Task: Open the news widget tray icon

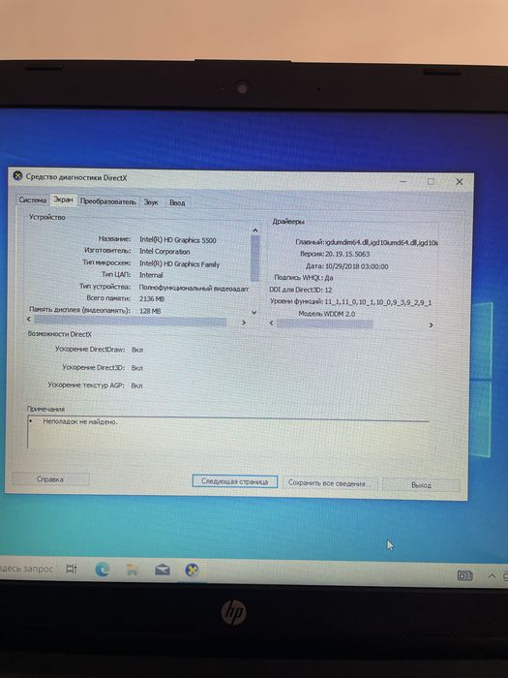Action: 464,575
